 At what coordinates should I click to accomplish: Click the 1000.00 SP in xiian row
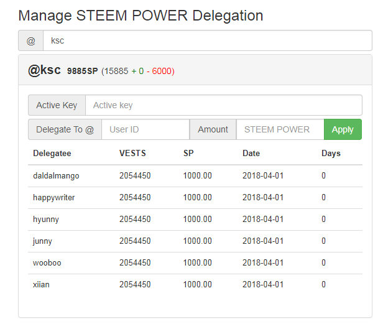point(197,284)
